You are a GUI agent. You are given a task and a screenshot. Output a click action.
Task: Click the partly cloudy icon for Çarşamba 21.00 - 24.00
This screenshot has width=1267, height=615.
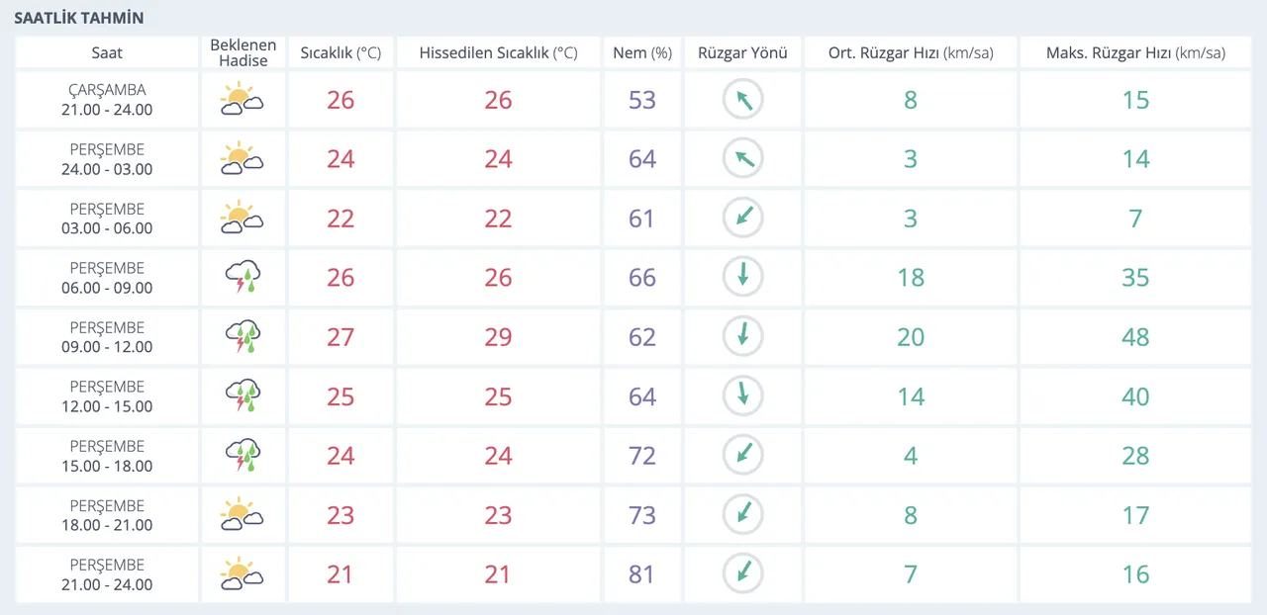[243, 100]
